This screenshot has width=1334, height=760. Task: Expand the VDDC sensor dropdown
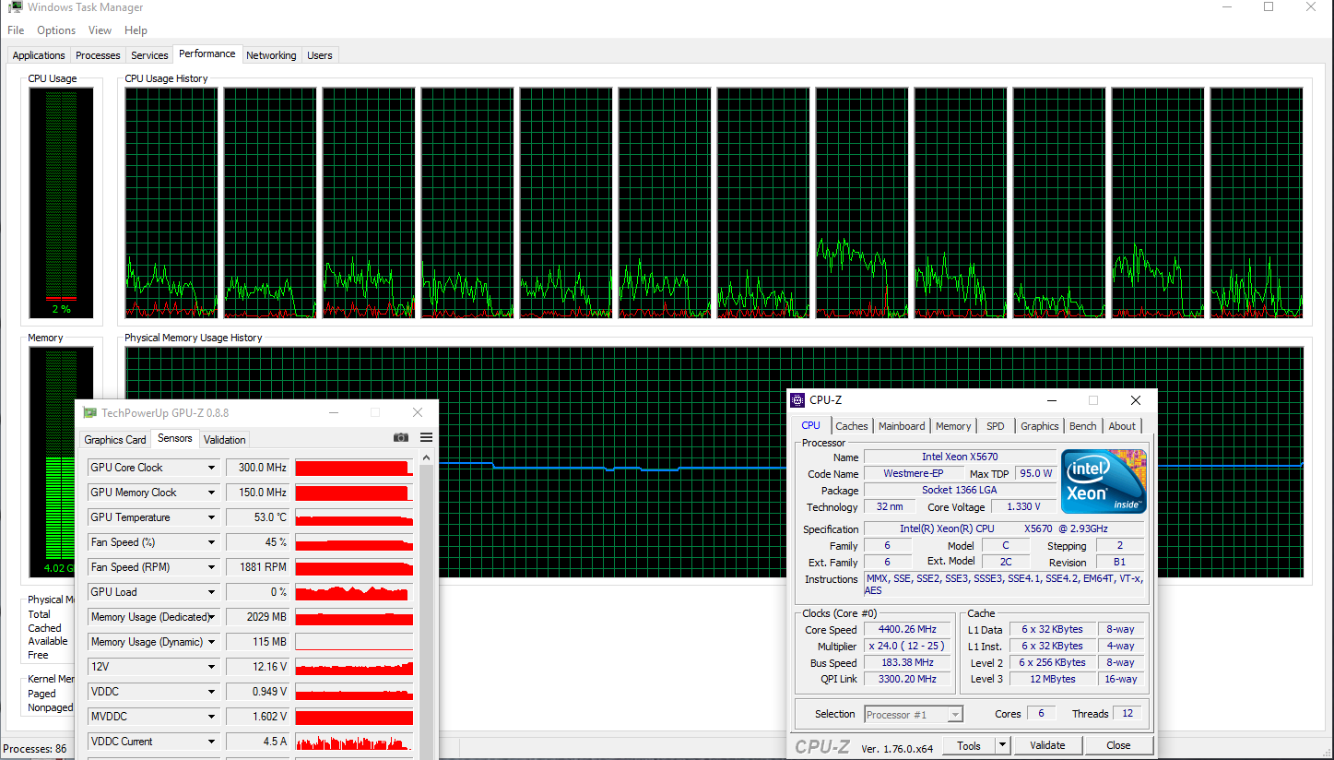(211, 692)
